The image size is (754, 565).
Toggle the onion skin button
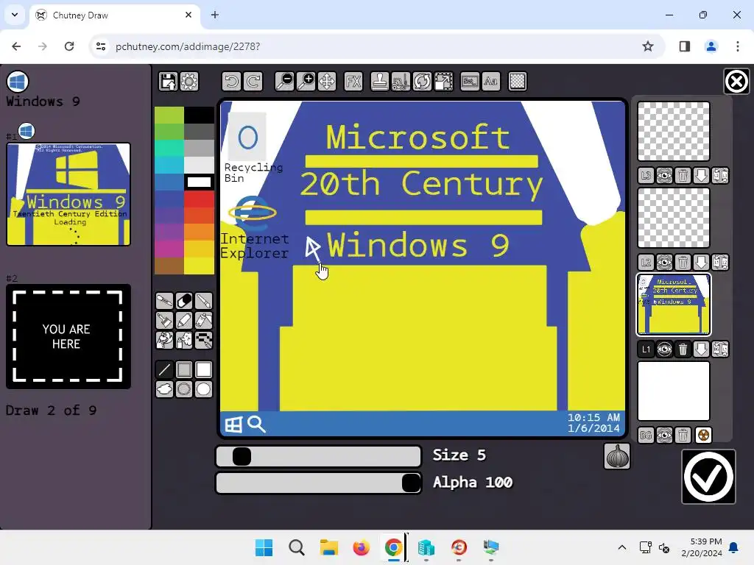coord(617,456)
